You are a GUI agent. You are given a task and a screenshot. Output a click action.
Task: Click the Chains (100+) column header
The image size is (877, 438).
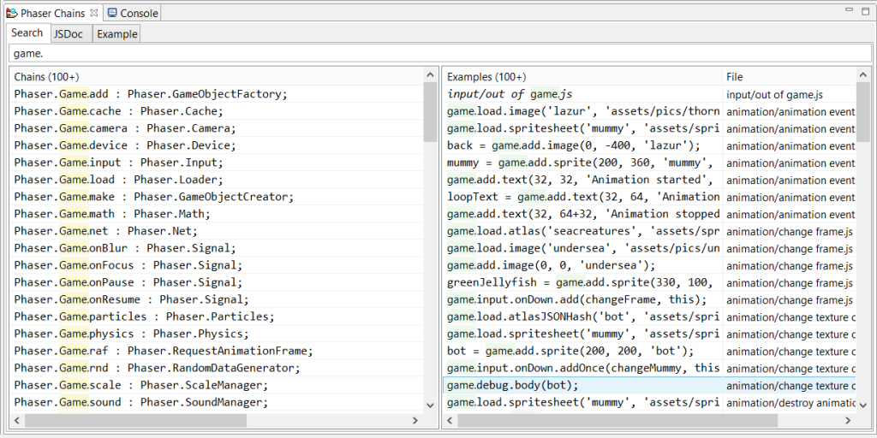pyautogui.click(x=217, y=77)
